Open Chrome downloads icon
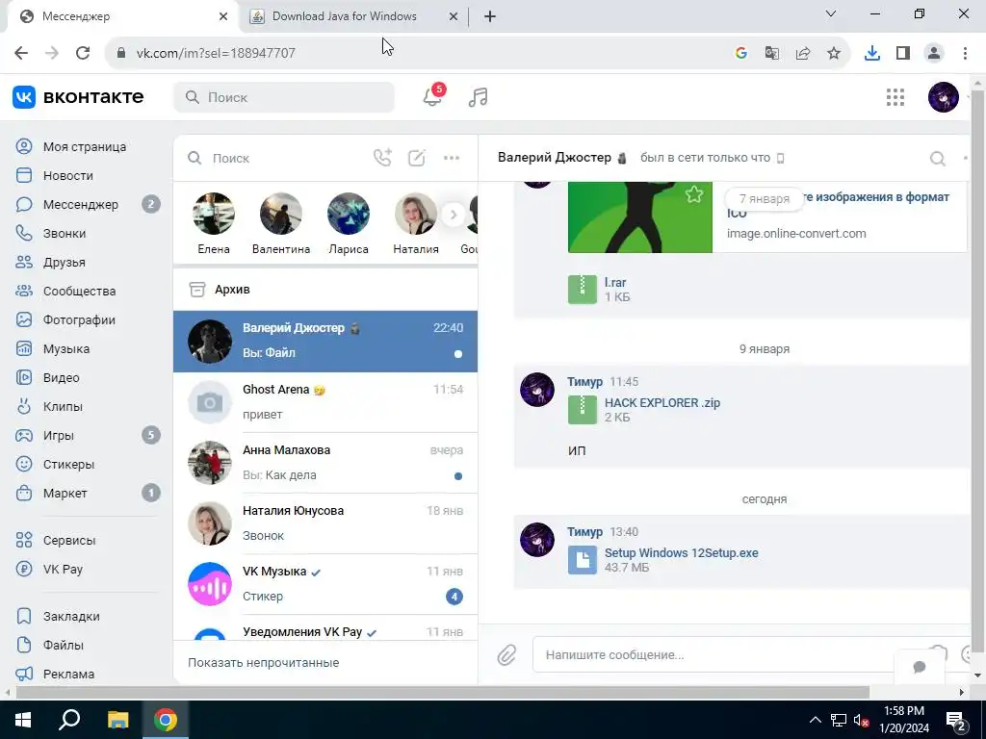986x739 pixels. point(872,53)
